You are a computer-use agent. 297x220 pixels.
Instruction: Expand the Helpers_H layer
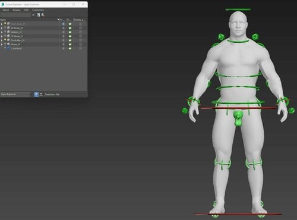pos(2,32)
